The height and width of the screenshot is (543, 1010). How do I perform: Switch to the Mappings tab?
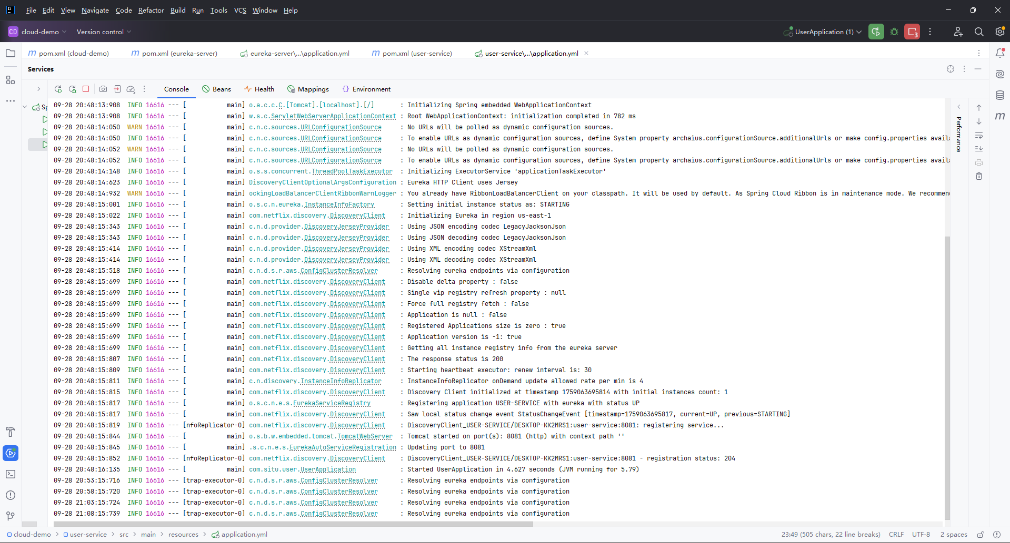[308, 89]
